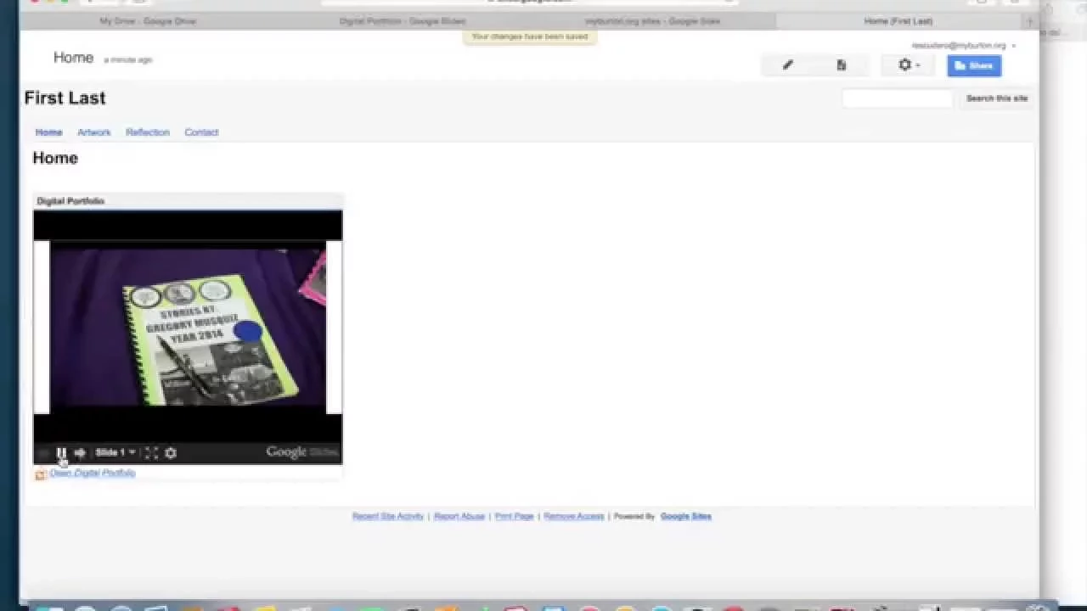
Task: Go to previous slide arrow
Action: (43, 453)
